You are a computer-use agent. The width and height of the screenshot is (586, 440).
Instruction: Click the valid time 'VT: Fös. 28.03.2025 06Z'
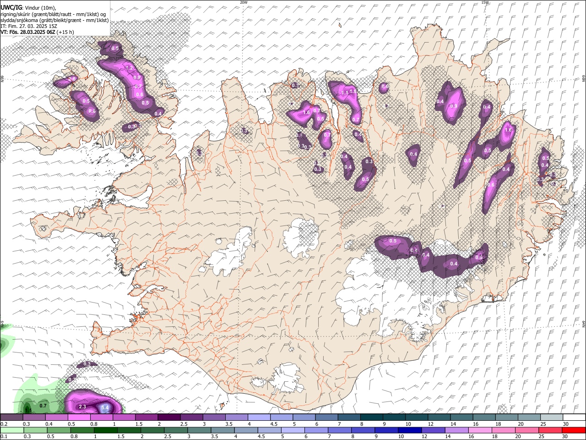(x=28, y=32)
